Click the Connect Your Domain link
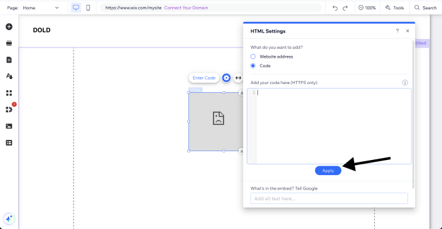 pyautogui.click(x=186, y=8)
